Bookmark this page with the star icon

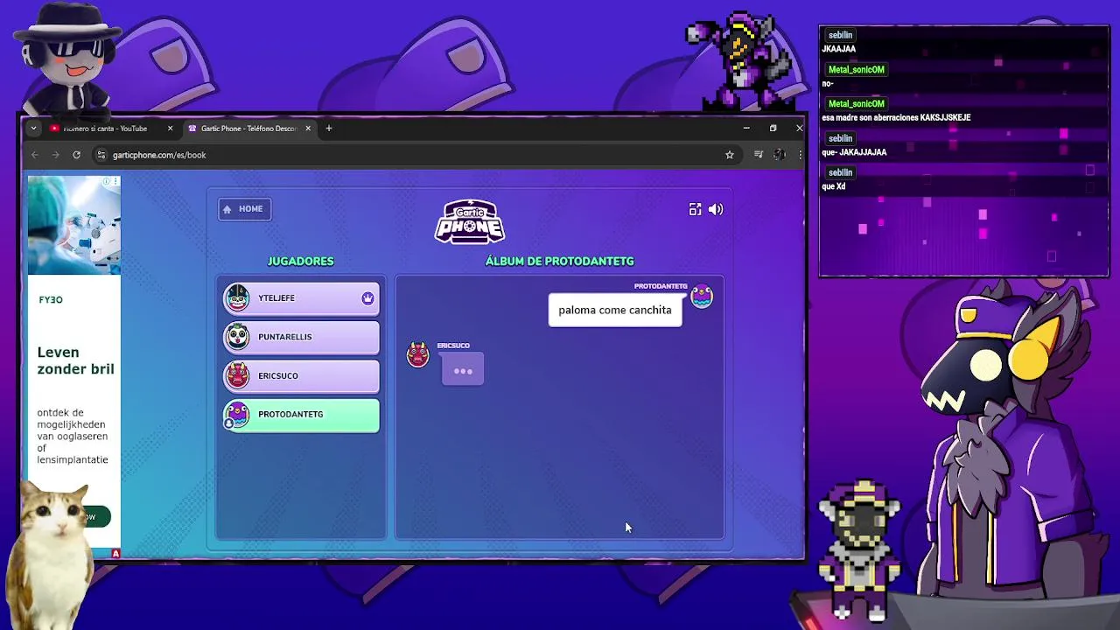[x=729, y=155]
